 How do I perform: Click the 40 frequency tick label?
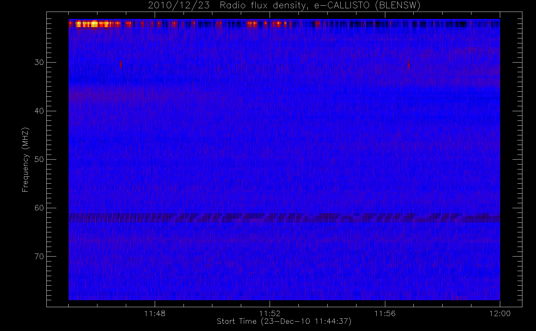point(39,111)
